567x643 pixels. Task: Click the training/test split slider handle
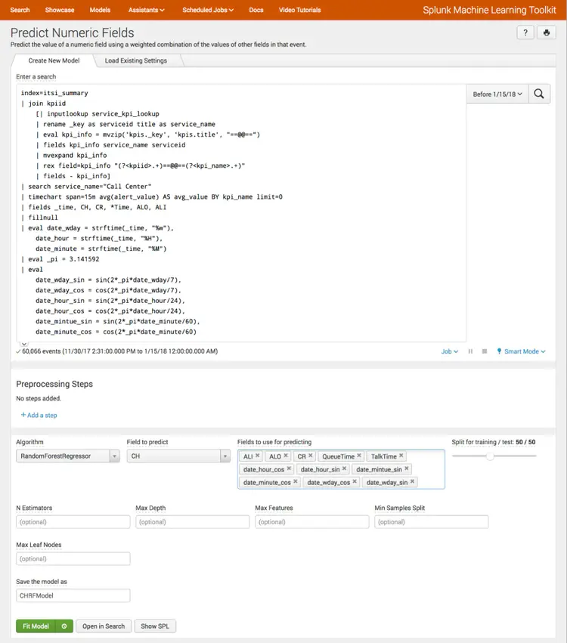491,456
